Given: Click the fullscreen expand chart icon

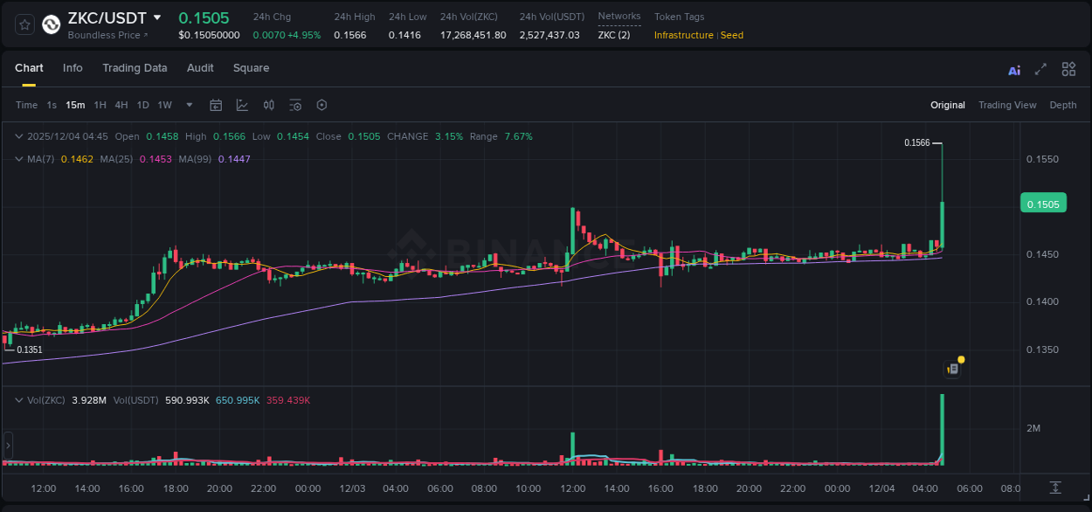Looking at the screenshot, I should point(1040,69).
